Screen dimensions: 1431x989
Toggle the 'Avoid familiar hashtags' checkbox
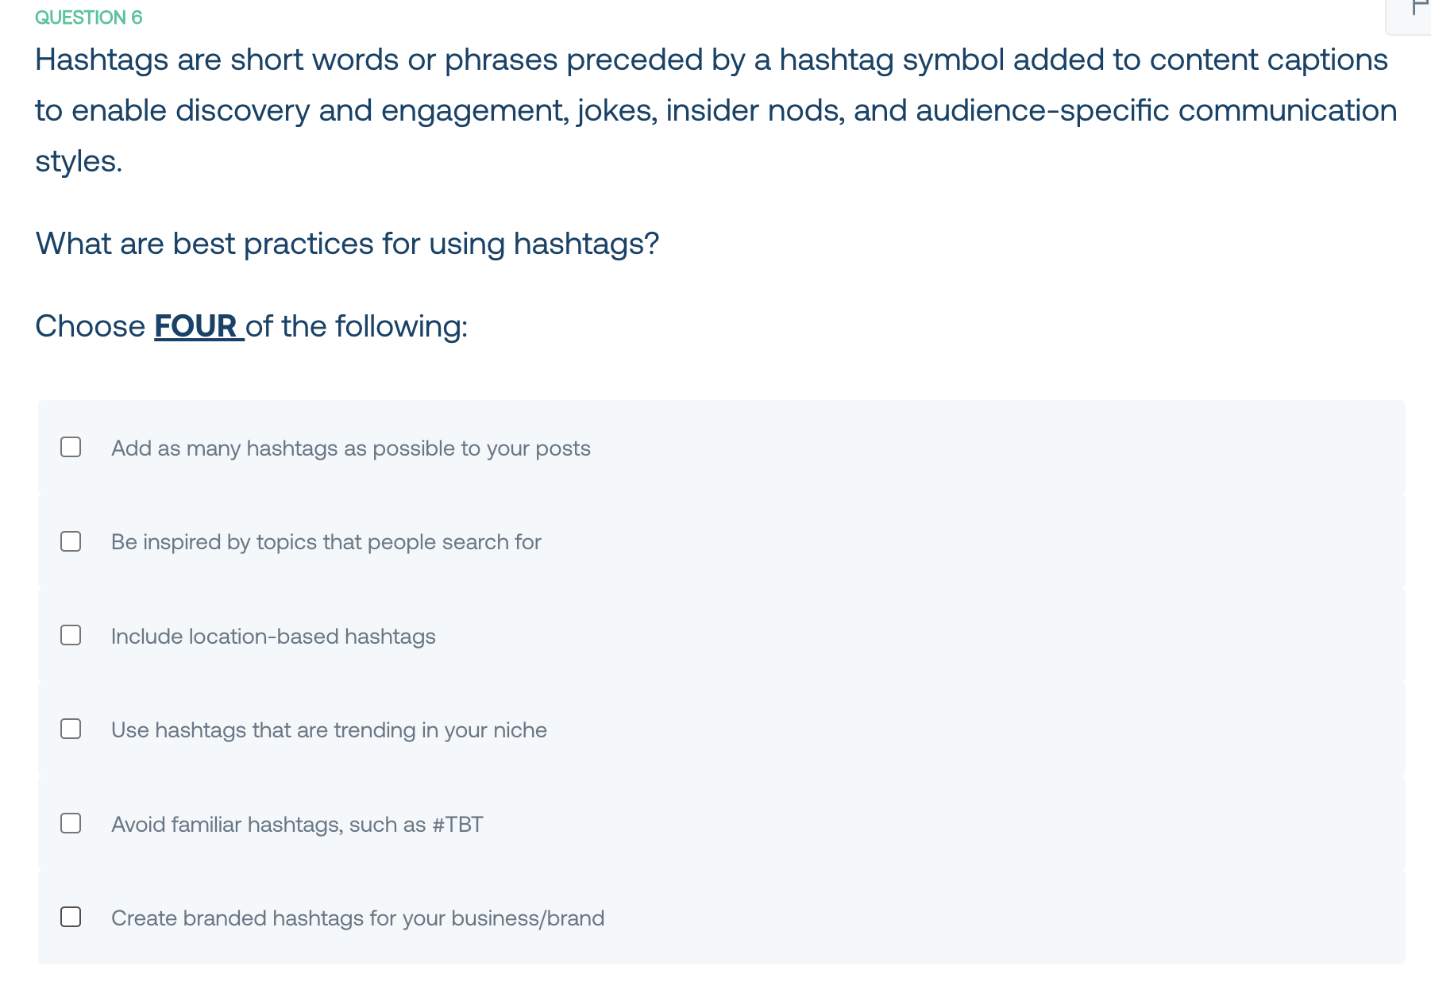click(x=71, y=823)
